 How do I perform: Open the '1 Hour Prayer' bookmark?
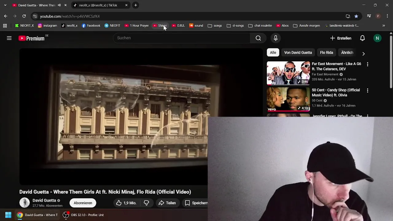[x=136, y=26]
